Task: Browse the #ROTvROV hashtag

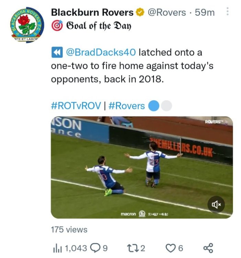Action: (76, 106)
